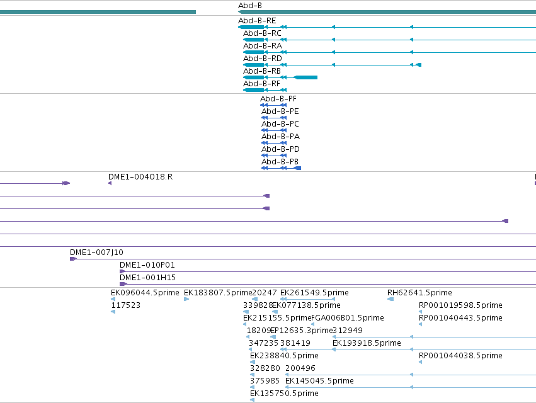Click the EK238840.5prime EST label
The width and height of the screenshot is (536, 403).
tap(284, 356)
